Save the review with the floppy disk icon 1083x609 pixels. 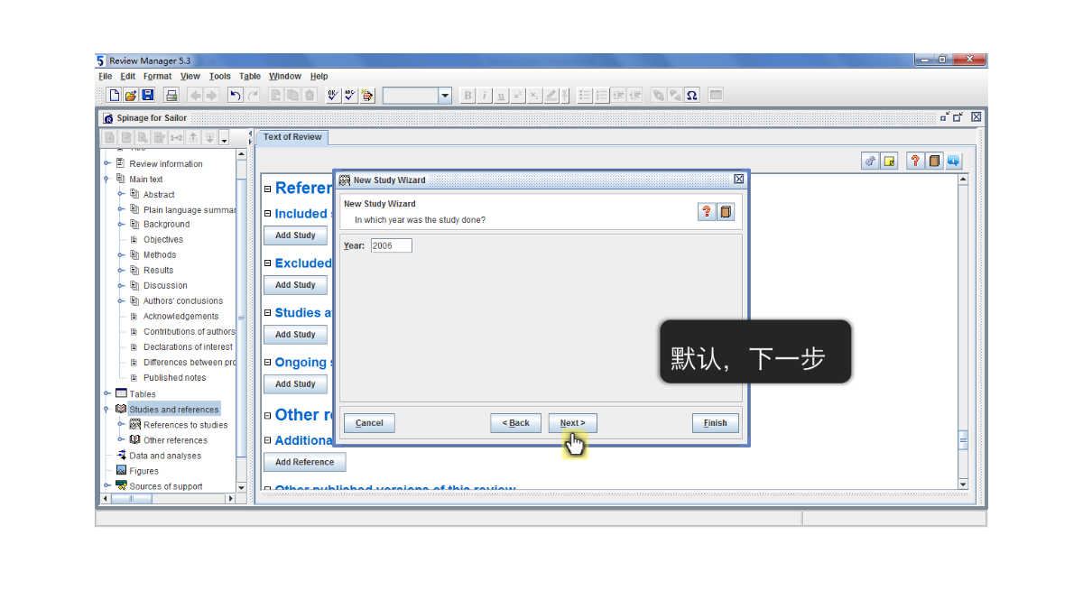(148, 95)
